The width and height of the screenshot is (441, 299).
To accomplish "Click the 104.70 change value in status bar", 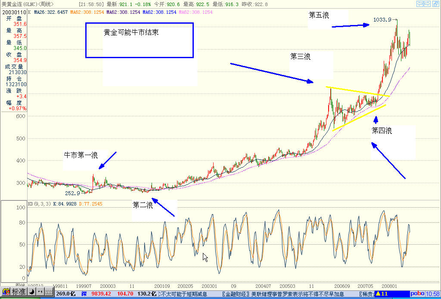I will 125,294.
